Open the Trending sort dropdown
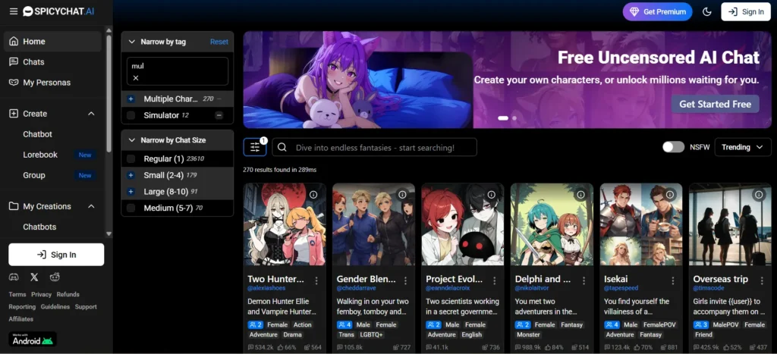Viewport: 777px width, 354px height. point(742,147)
